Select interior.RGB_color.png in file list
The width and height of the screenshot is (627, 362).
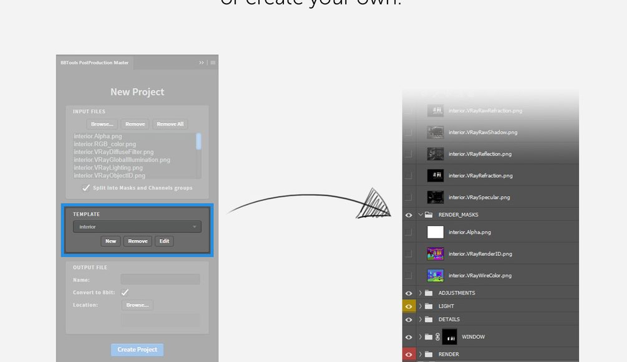(105, 144)
